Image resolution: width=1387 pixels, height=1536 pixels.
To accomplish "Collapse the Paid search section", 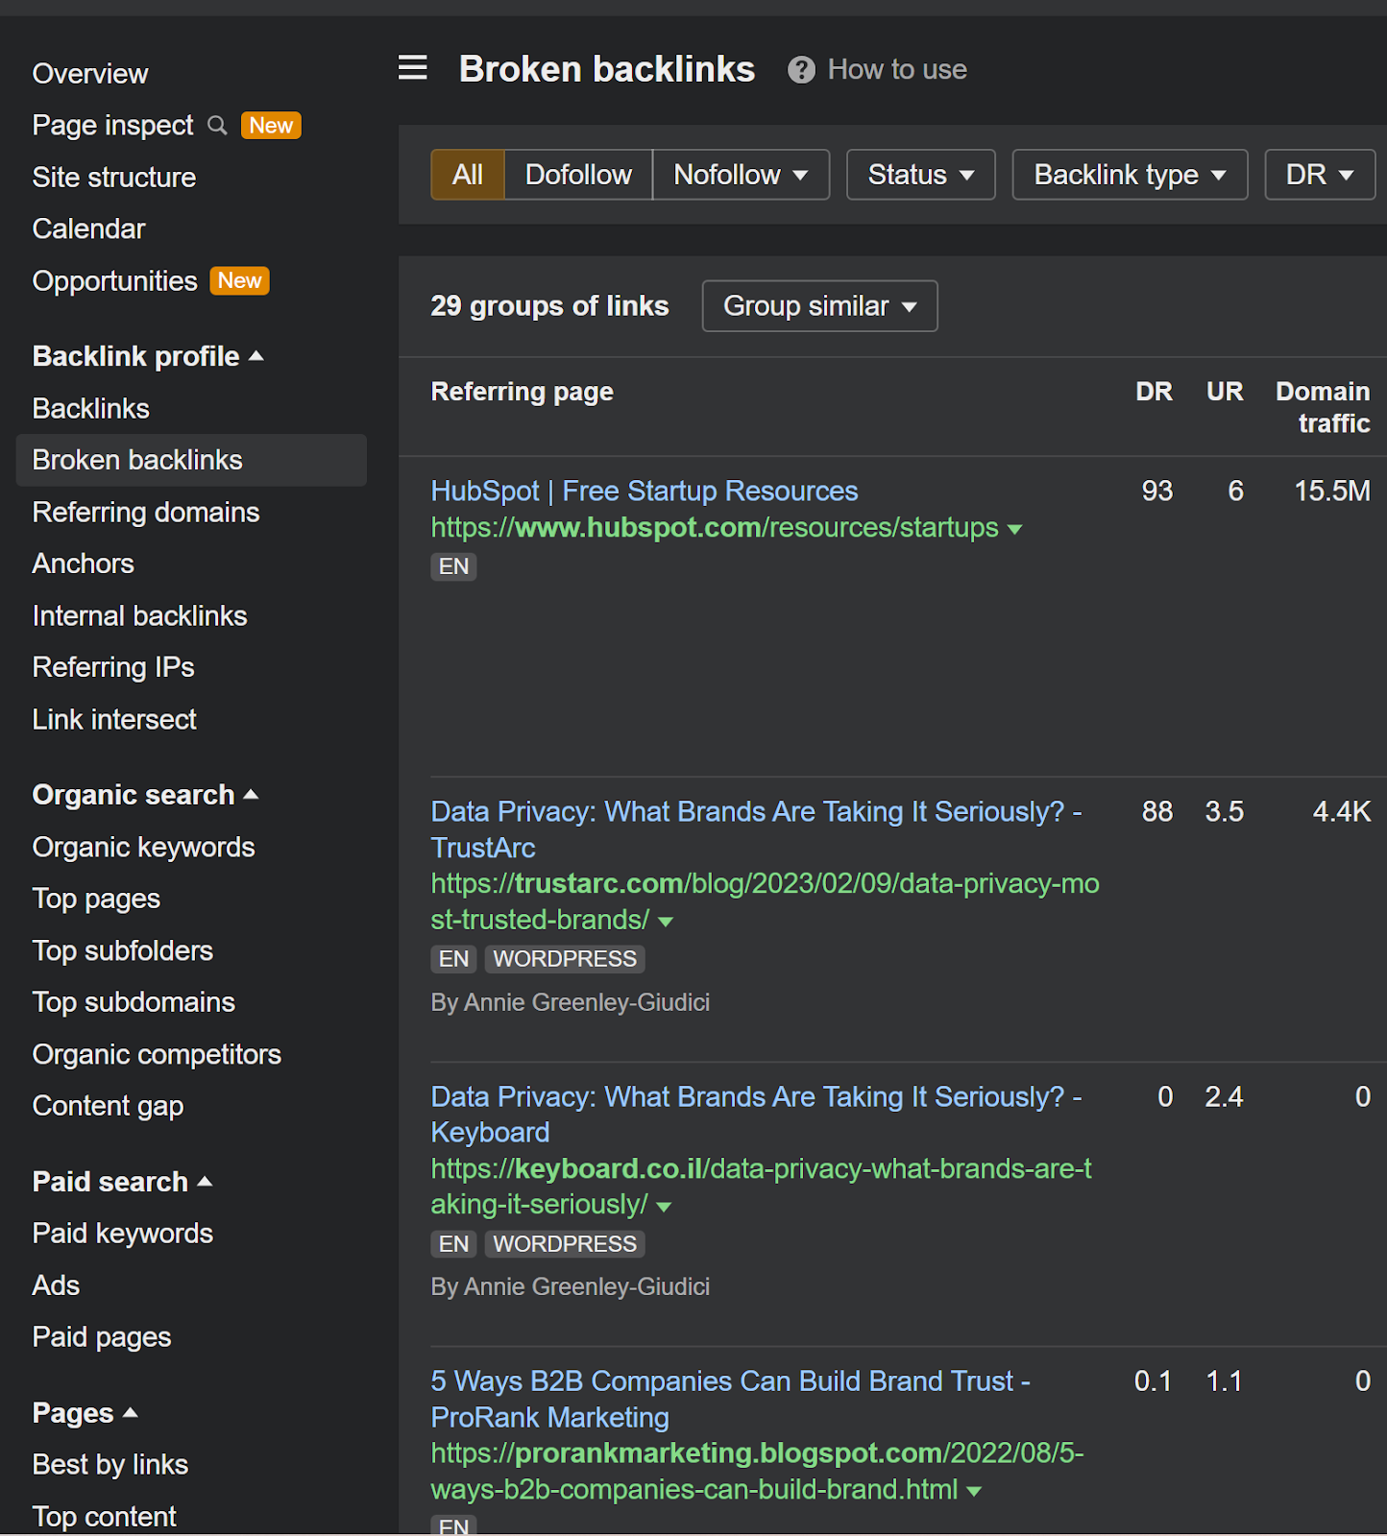I will click(122, 1182).
